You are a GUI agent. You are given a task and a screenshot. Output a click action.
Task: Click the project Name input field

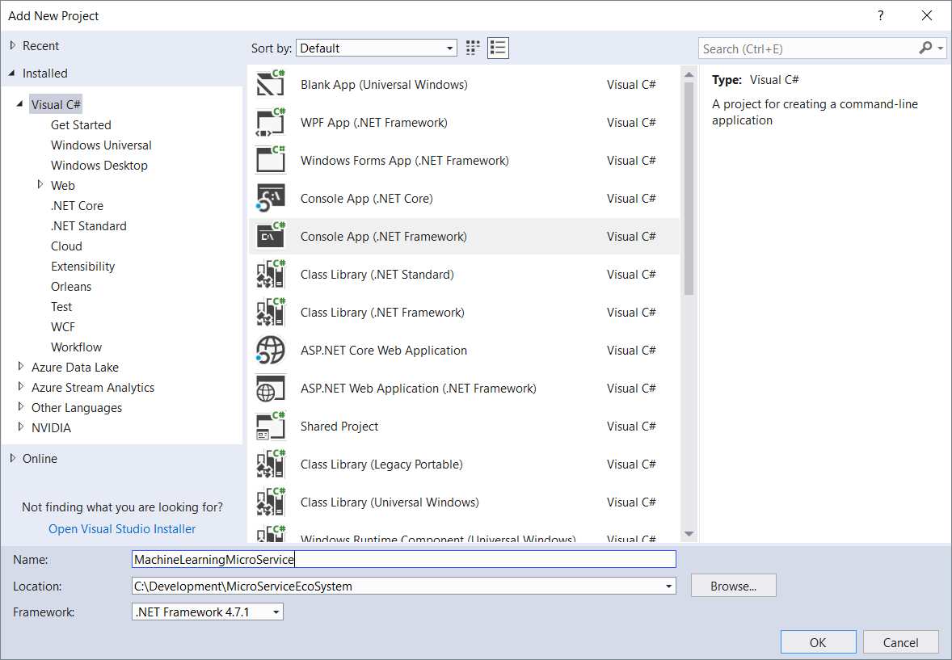click(404, 559)
